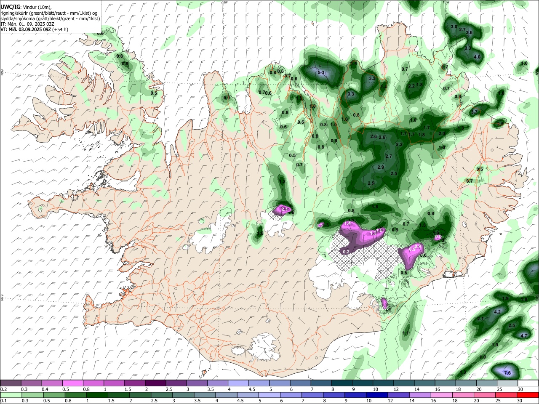This screenshot has height=404, width=539.
Task: Click the slydda/snjókoma legend description line
Action: click(51, 18)
